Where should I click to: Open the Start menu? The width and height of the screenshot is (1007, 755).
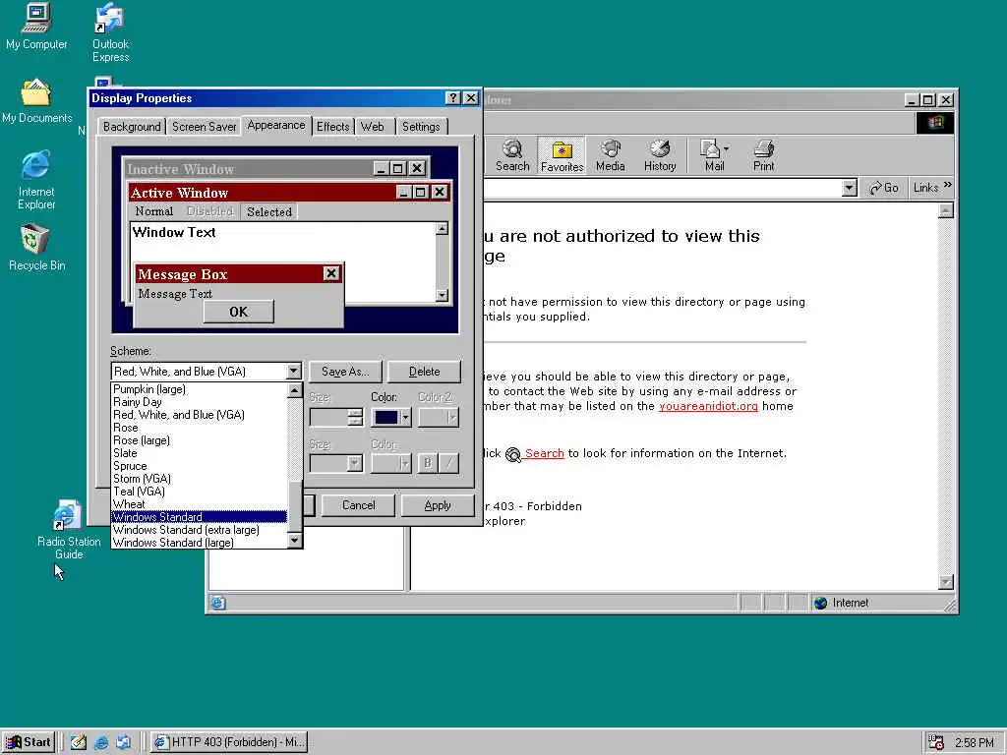[29, 742]
